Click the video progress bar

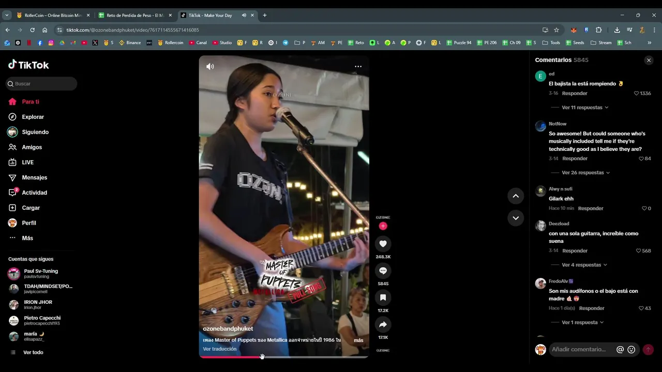pyautogui.click(x=284, y=357)
